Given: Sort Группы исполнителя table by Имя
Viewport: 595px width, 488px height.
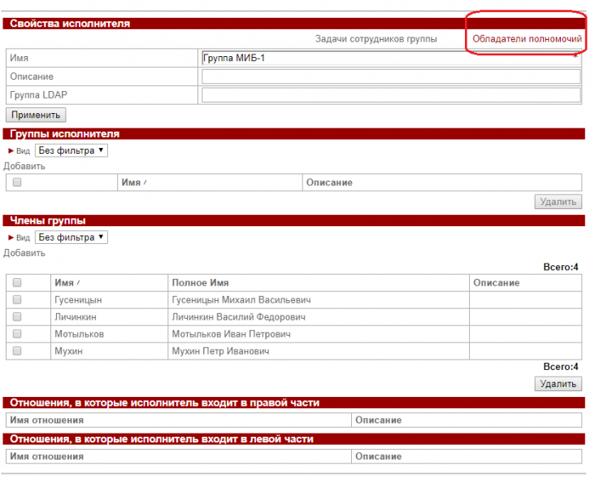Looking at the screenshot, I should click(131, 182).
